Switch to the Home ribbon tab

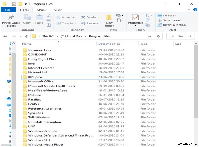(x=24, y=10)
